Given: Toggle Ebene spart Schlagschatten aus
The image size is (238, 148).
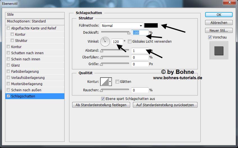Looking at the screenshot, I should point(103,99).
